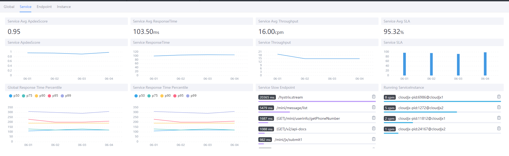Toggle p50 series in Global Response Time Percentile
Viewport: 509px width, 156px height.
click(x=14, y=96)
